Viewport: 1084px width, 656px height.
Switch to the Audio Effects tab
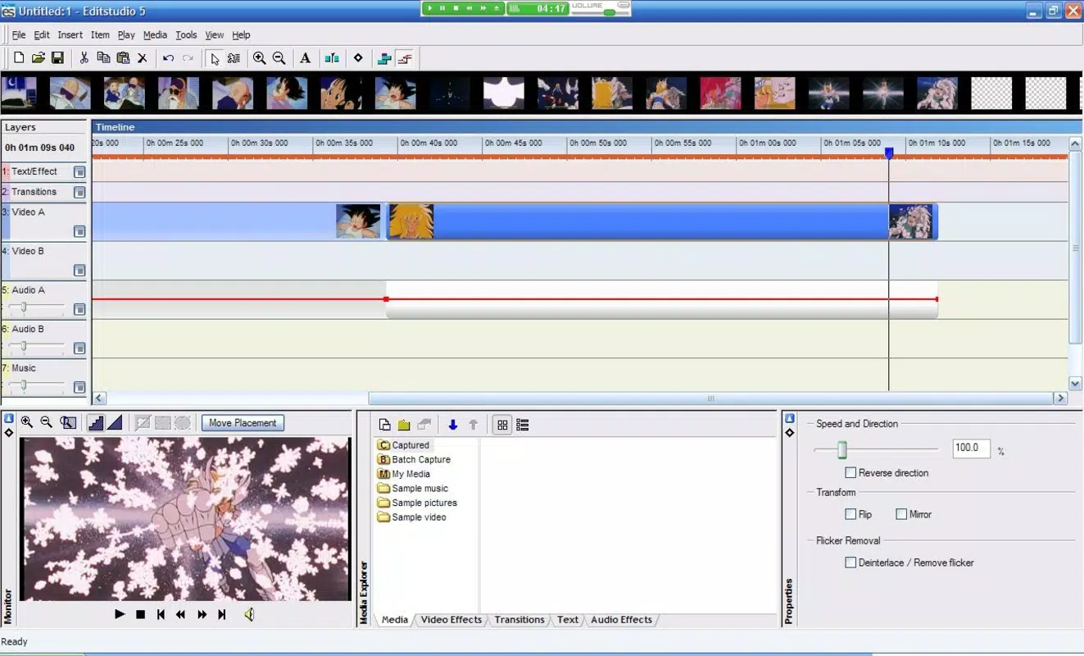coord(621,620)
